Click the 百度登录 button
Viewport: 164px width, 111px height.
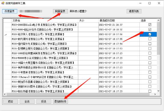(10, 11)
